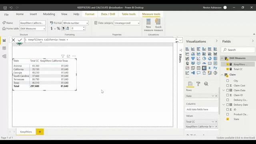This screenshot has width=256, height=144.
Task: Click the Undo arrow icon
Action: pyautogui.click(x=11, y=8)
